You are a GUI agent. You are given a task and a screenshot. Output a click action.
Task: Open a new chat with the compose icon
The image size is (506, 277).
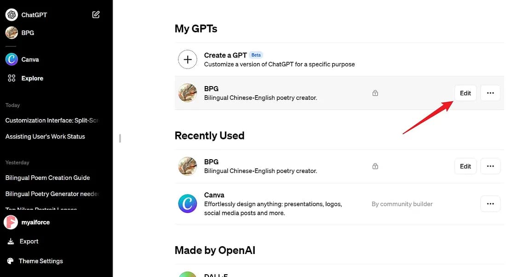(96, 14)
